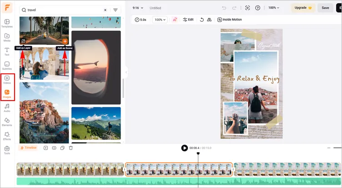This screenshot has width=342, height=188.
Task: Select the raised hand photo on canvas
Action: click(x=235, y=118)
